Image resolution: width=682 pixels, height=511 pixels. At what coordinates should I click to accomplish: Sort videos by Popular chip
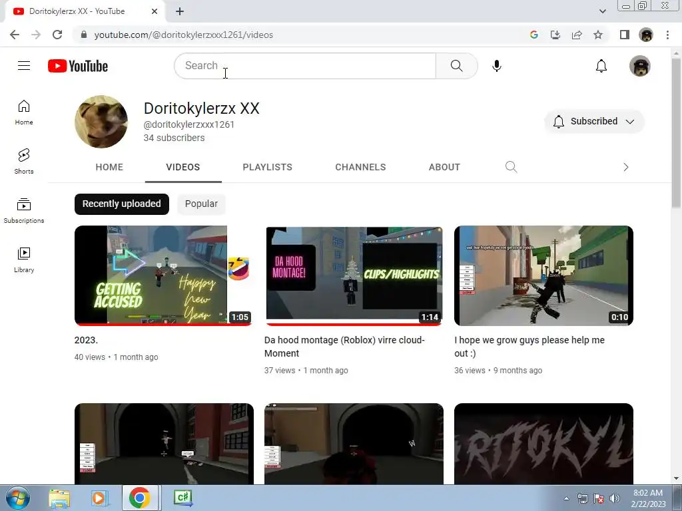click(201, 204)
